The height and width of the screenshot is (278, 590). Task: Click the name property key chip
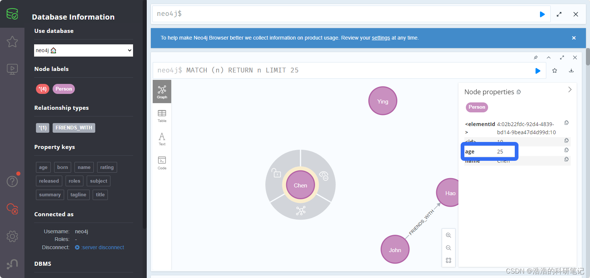(x=84, y=167)
